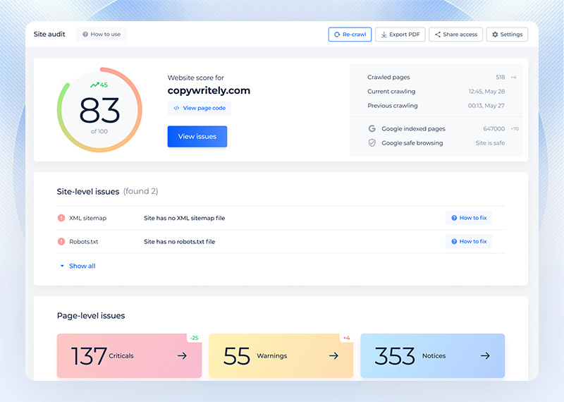Click the Google logo icon for indexed pages
The height and width of the screenshot is (402, 564).
click(x=372, y=129)
